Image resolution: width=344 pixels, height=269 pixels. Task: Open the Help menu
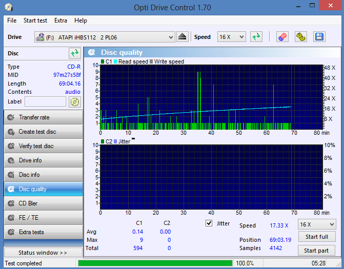pyautogui.click(x=80, y=20)
